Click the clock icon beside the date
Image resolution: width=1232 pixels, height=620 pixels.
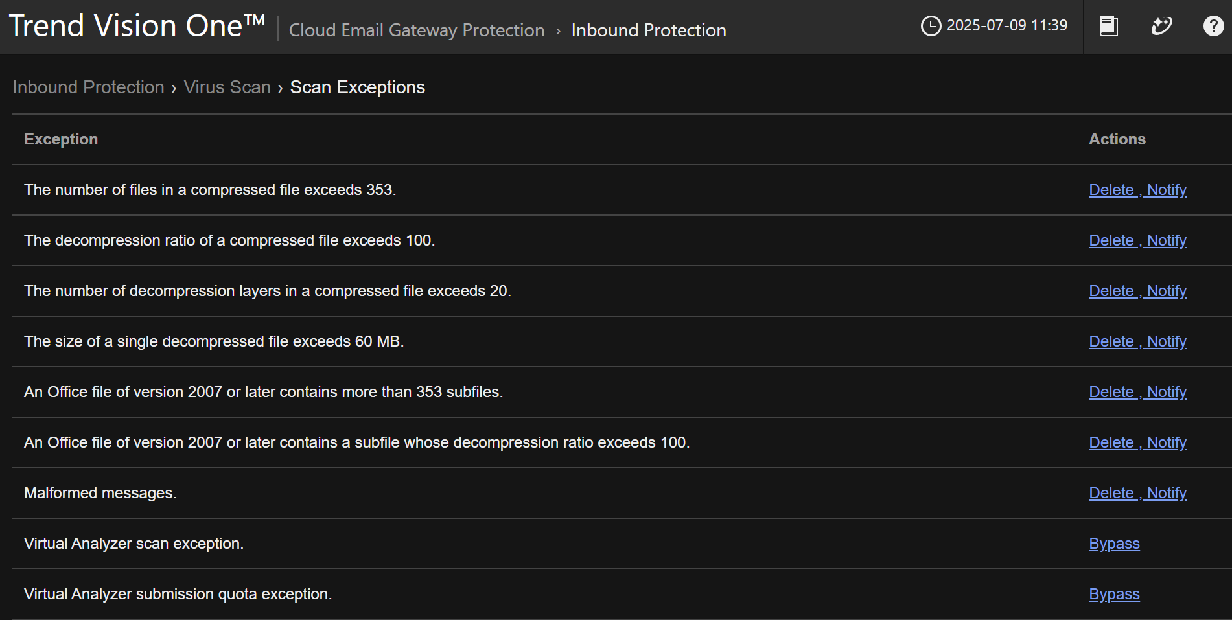coord(931,26)
